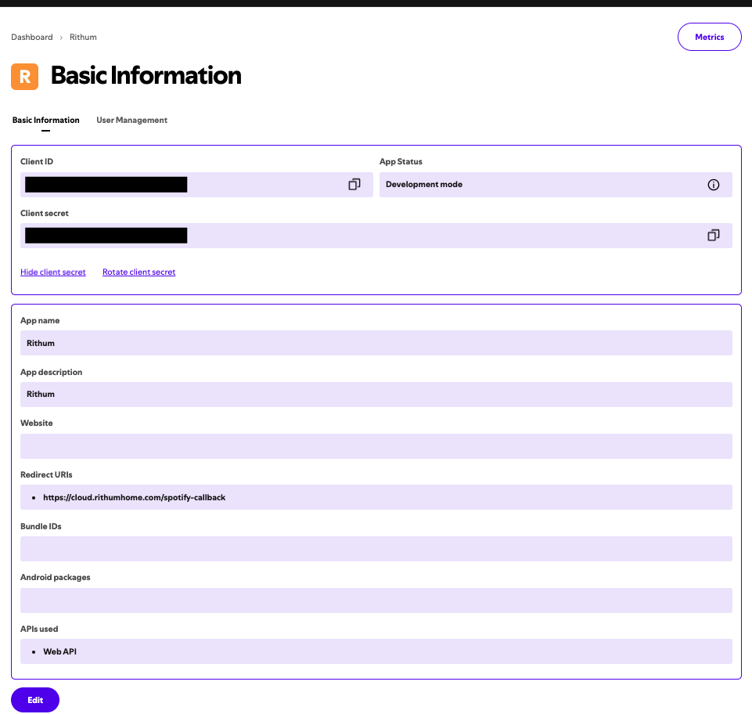The height and width of the screenshot is (714, 752).
Task: Rotate client secret link
Action: 139,272
